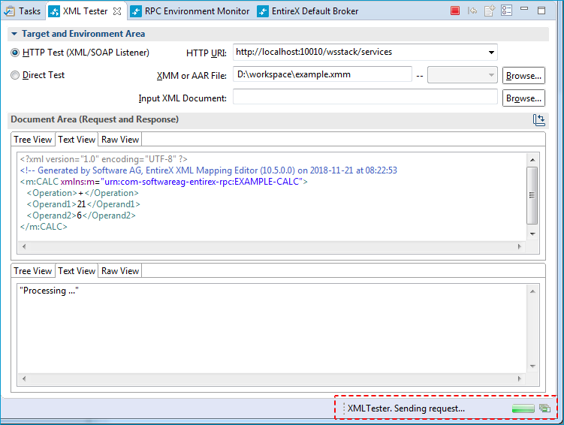Select request Text View tab
Viewport: 564px width, 425px height.
[x=77, y=140]
